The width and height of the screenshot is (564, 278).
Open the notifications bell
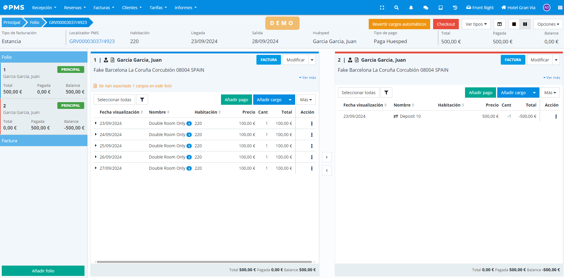pos(411,8)
